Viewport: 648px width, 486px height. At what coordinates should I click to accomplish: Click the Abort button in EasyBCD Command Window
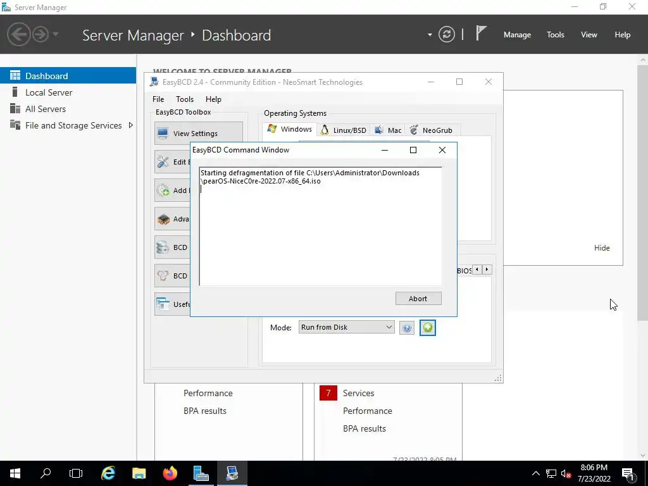pyautogui.click(x=418, y=299)
